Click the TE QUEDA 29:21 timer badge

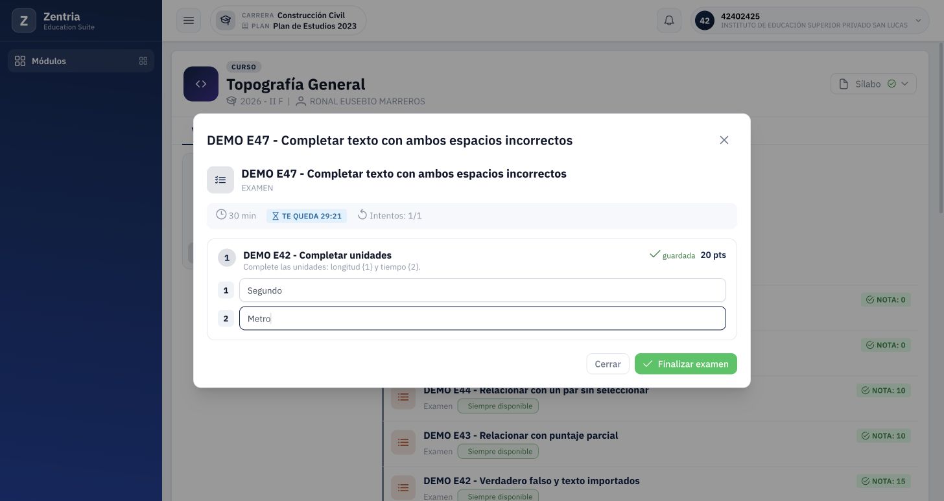point(307,216)
